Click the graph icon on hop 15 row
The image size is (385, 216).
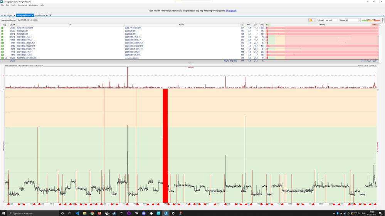pos(7,58)
